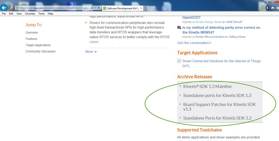Expand Board Support Patches for Kinetis SDK v1.3
Image resolution: width=279 pixels, height=141 pixels.
coord(220,107)
